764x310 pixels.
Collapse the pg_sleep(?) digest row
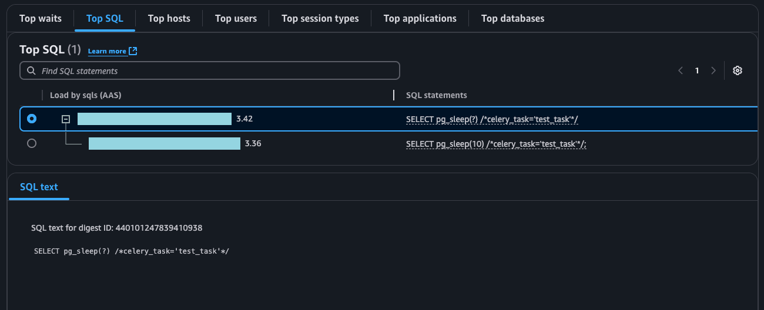(66, 119)
